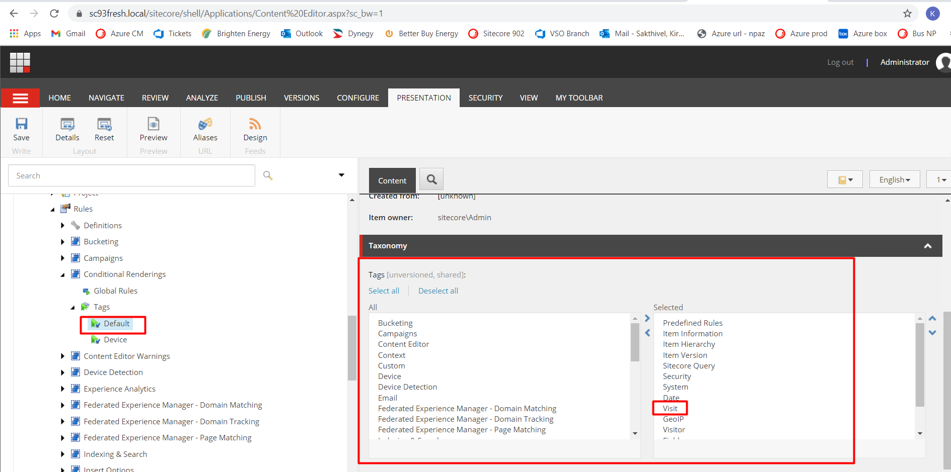Bookmark this page with star icon

[x=907, y=14]
